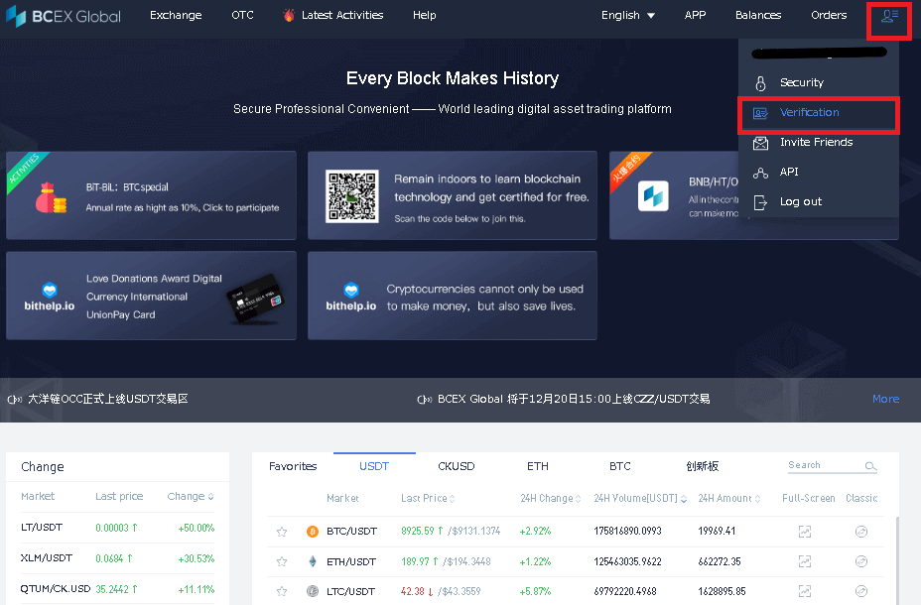
Task: Go to the APP page
Action: pyautogui.click(x=695, y=15)
